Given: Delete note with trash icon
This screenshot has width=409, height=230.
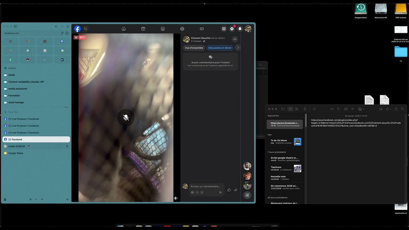Looking at the screenshot, I should (305, 109).
